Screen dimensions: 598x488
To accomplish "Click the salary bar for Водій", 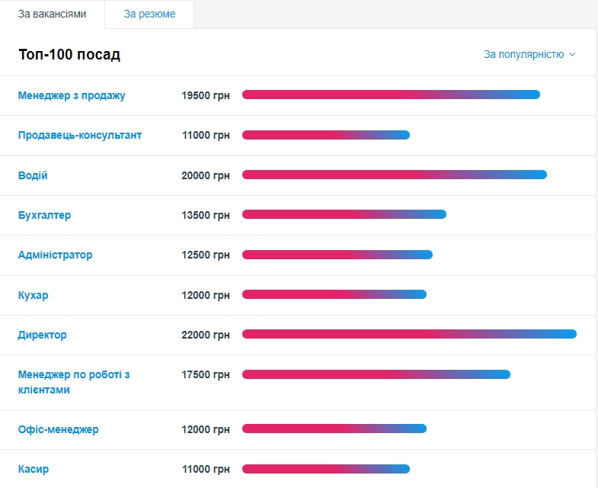I will tap(394, 175).
